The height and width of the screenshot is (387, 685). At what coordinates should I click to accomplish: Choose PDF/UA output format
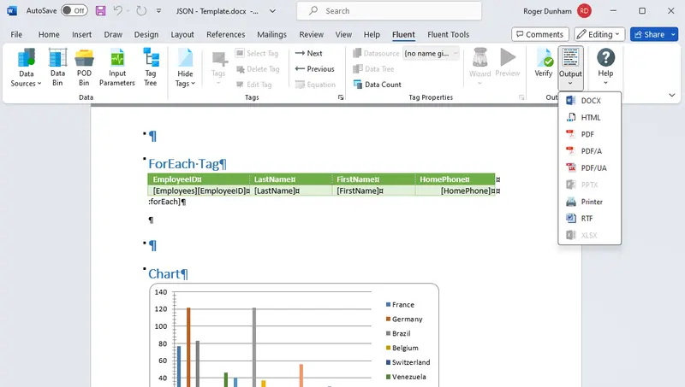(589, 167)
